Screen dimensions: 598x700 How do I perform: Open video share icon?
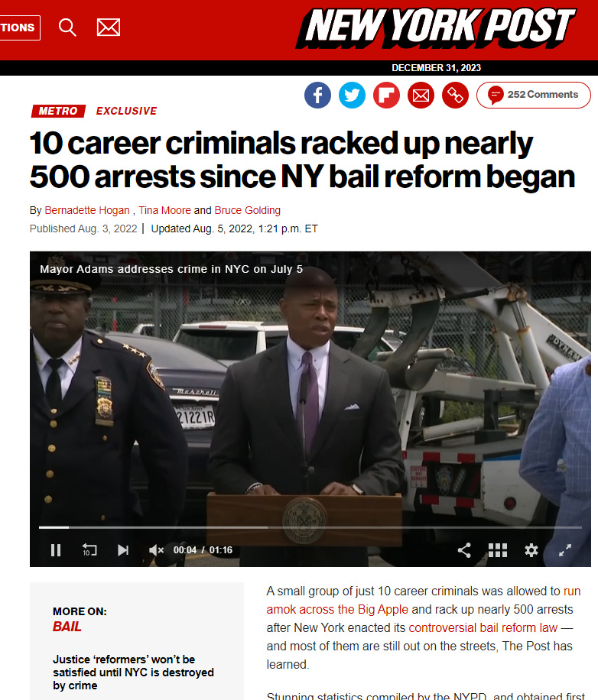click(464, 550)
